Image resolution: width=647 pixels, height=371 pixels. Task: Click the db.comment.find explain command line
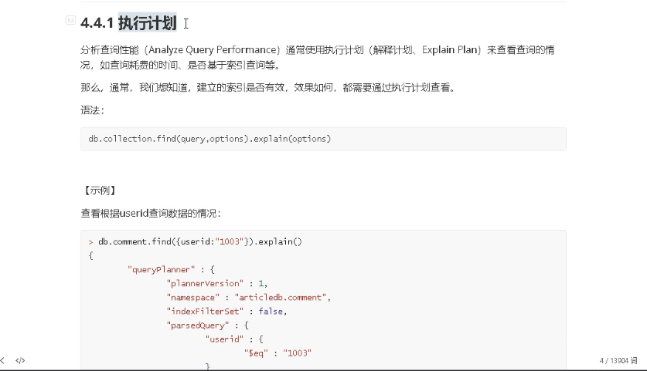195,241
